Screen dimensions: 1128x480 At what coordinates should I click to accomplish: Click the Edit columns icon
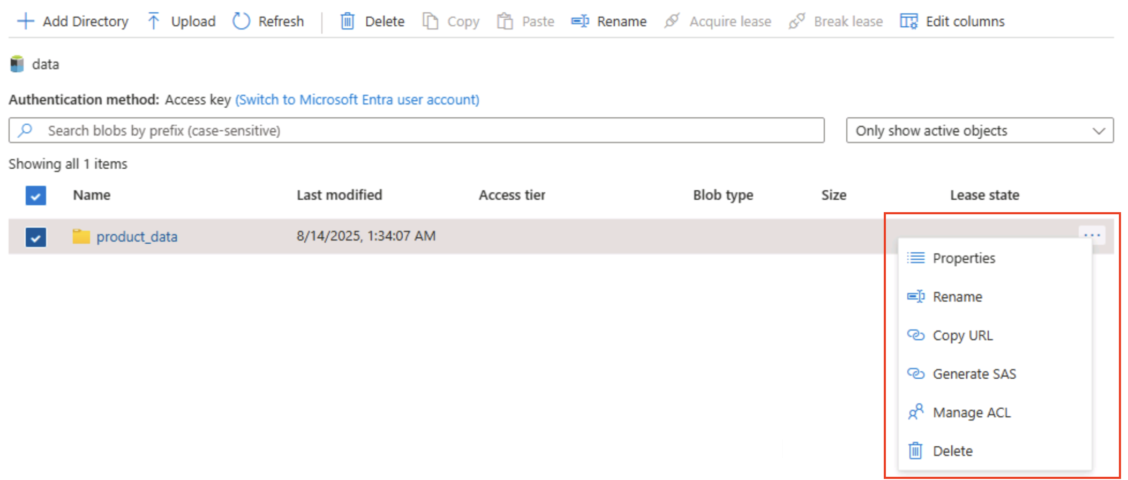pyautogui.click(x=908, y=21)
